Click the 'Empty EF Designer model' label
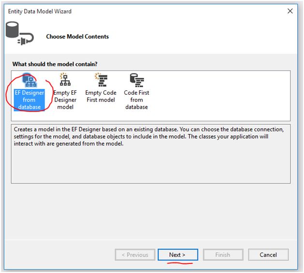304x273 pixels. [x=65, y=100]
